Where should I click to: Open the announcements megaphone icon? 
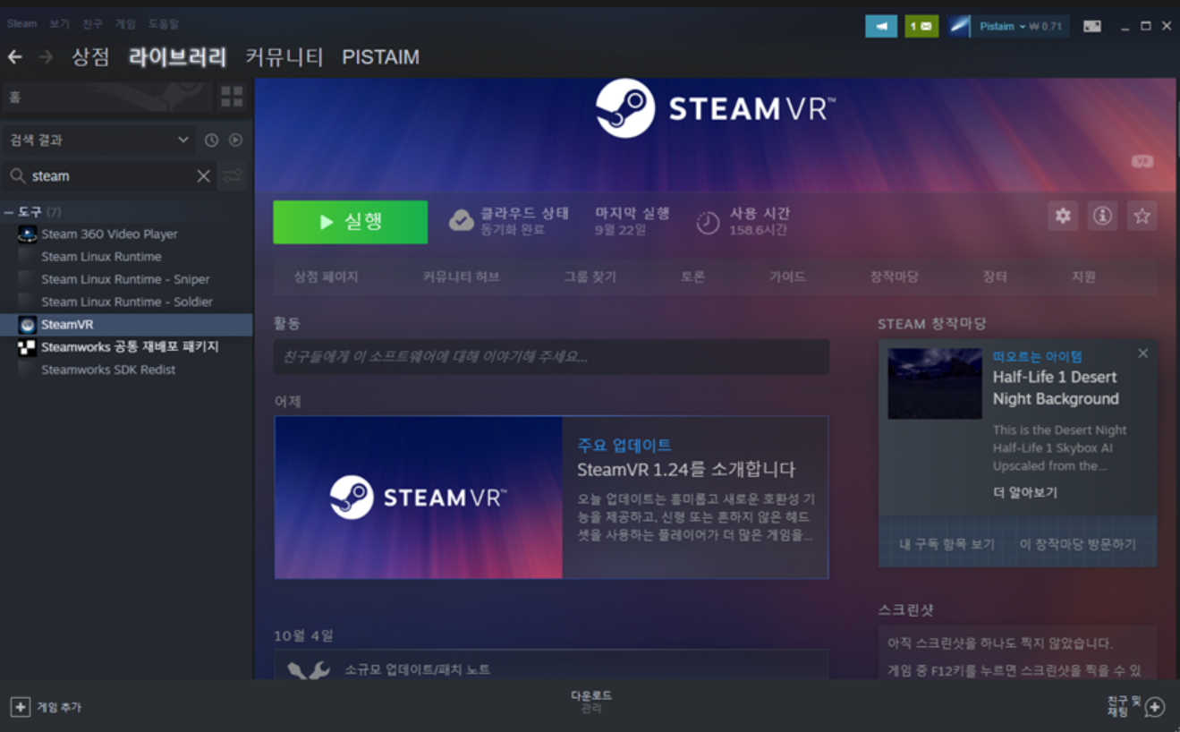coord(880,26)
